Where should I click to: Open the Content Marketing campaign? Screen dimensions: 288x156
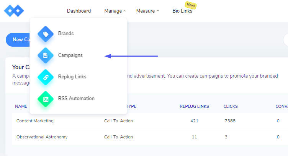coord(35,121)
